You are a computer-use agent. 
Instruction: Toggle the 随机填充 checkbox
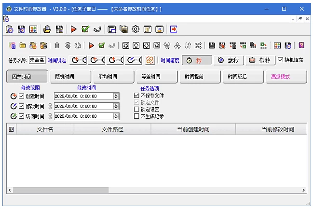pyautogui.click(x=280, y=60)
